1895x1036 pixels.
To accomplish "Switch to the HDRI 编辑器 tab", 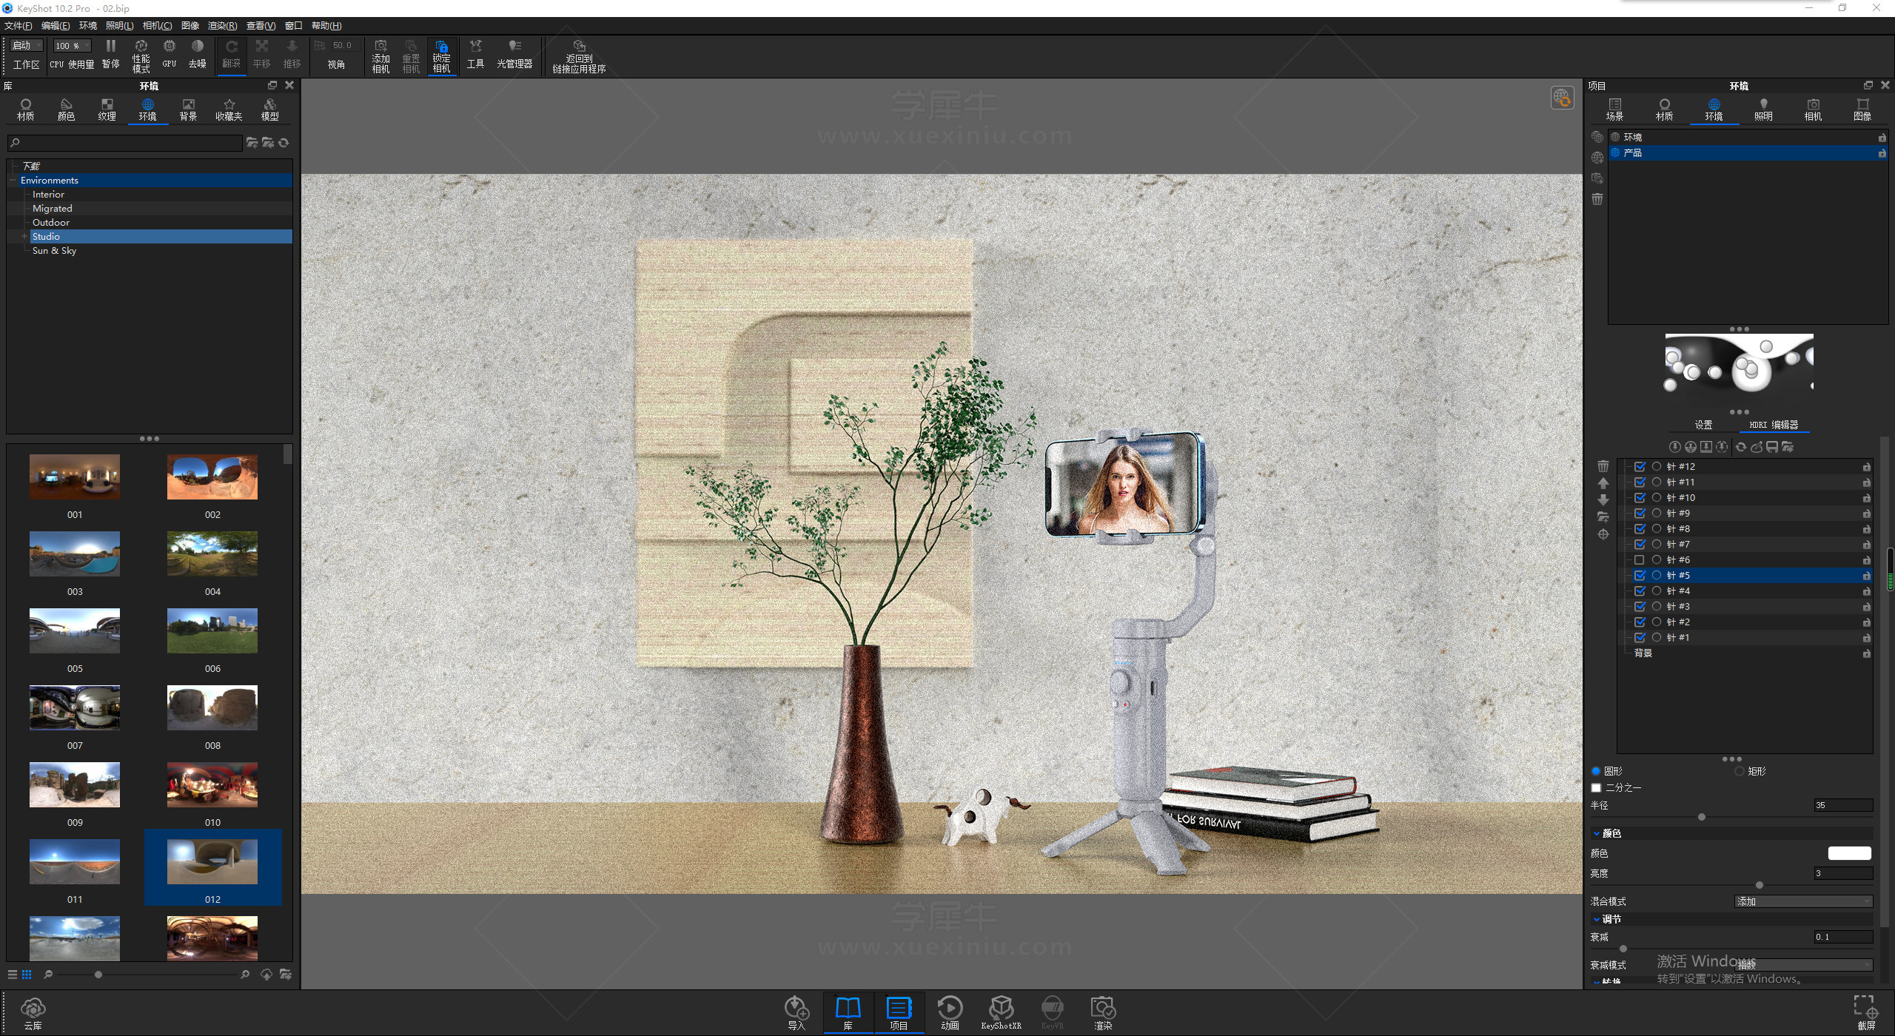I will 1774,425.
